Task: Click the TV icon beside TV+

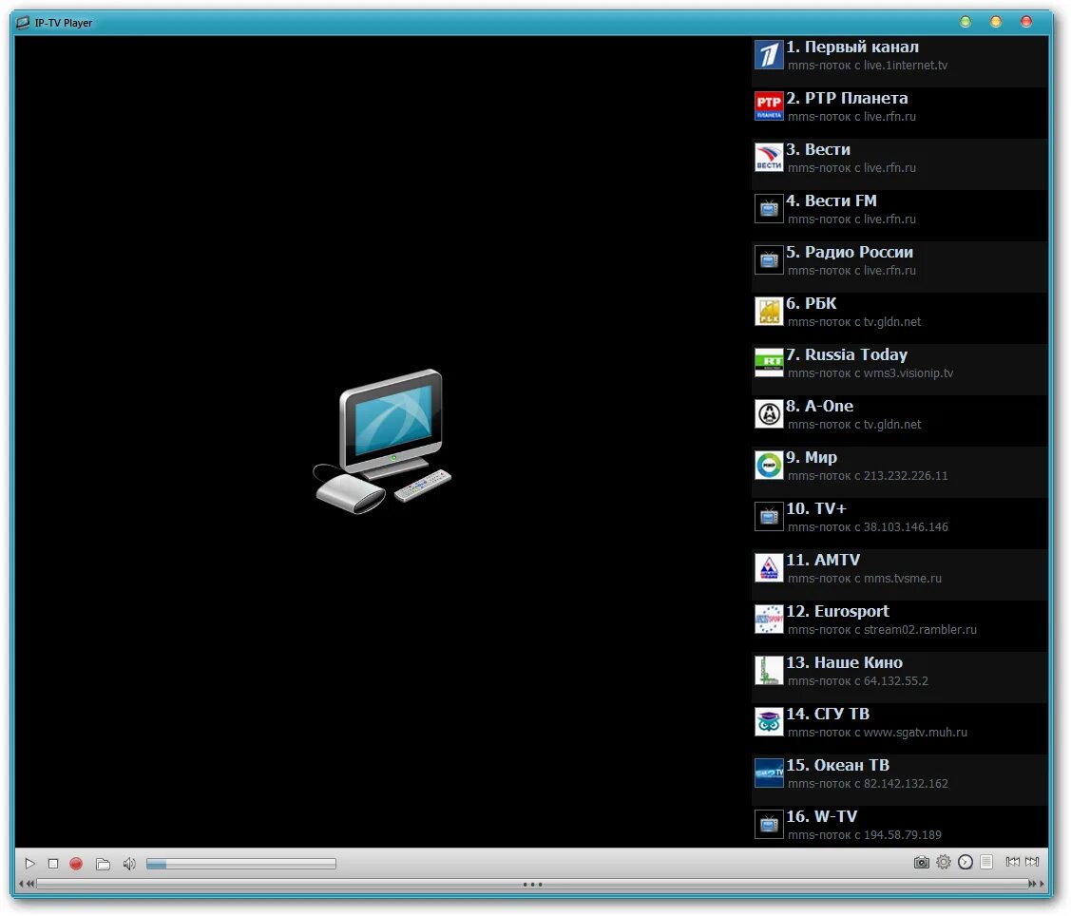Action: (769, 516)
